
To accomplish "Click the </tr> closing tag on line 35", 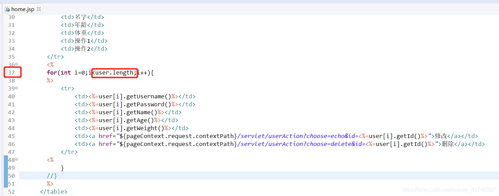I will coord(55,57).
